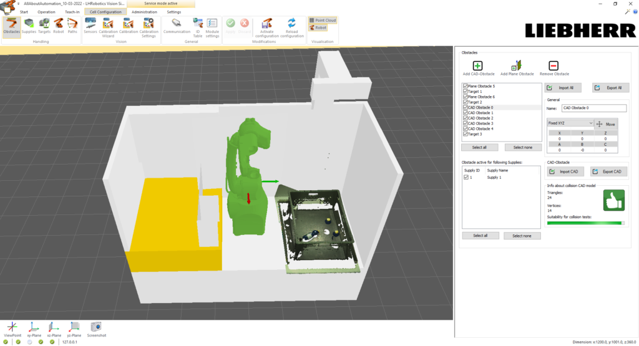Click the Import CAD button
The width and height of the screenshot is (639, 346).
(565, 171)
